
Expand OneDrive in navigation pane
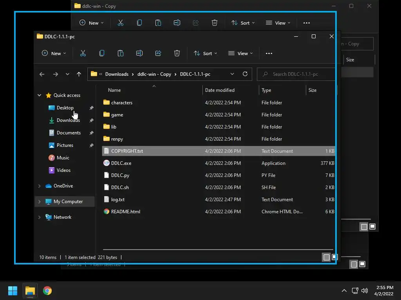[40, 186]
